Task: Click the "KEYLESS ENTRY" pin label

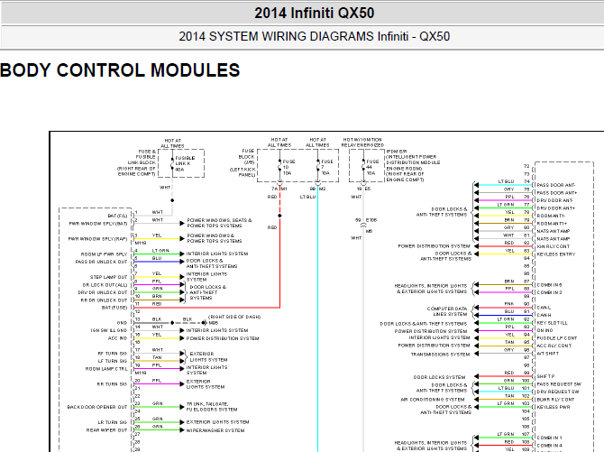Action: (x=556, y=254)
